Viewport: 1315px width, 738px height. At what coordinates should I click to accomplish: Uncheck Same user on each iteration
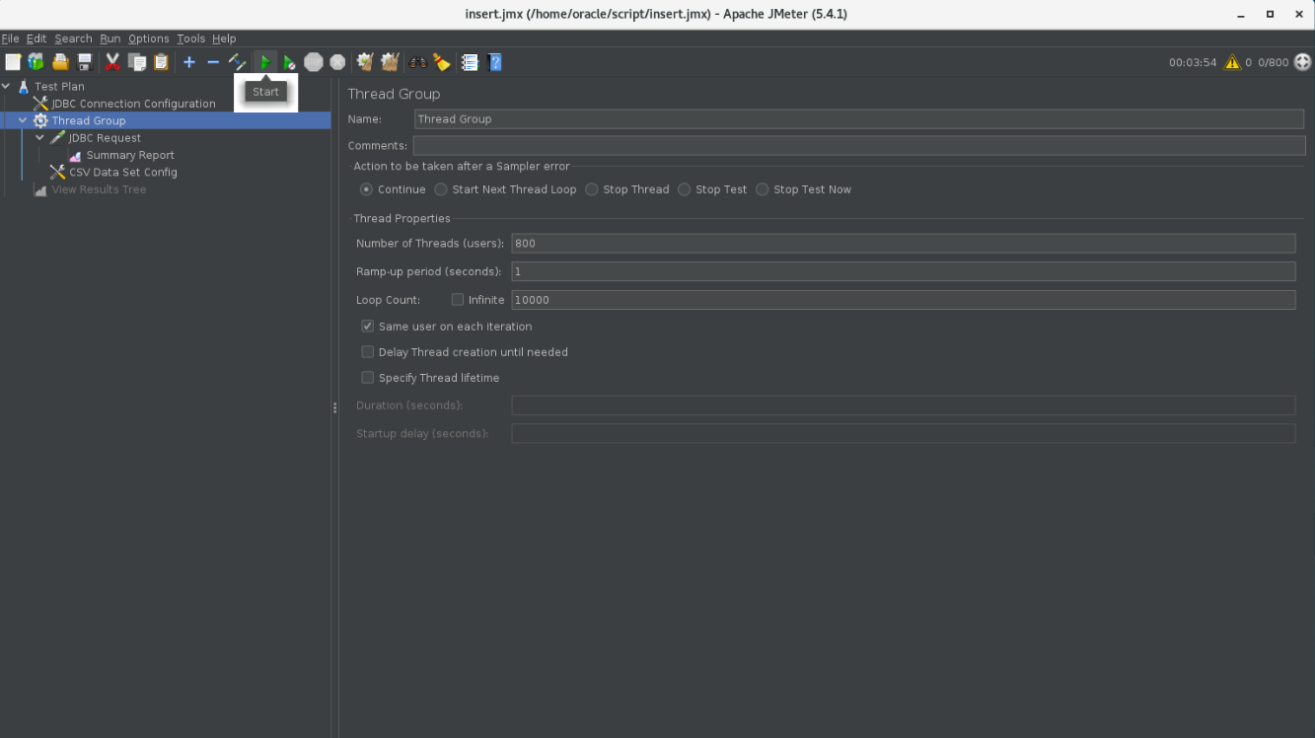(x=368, y=327)
